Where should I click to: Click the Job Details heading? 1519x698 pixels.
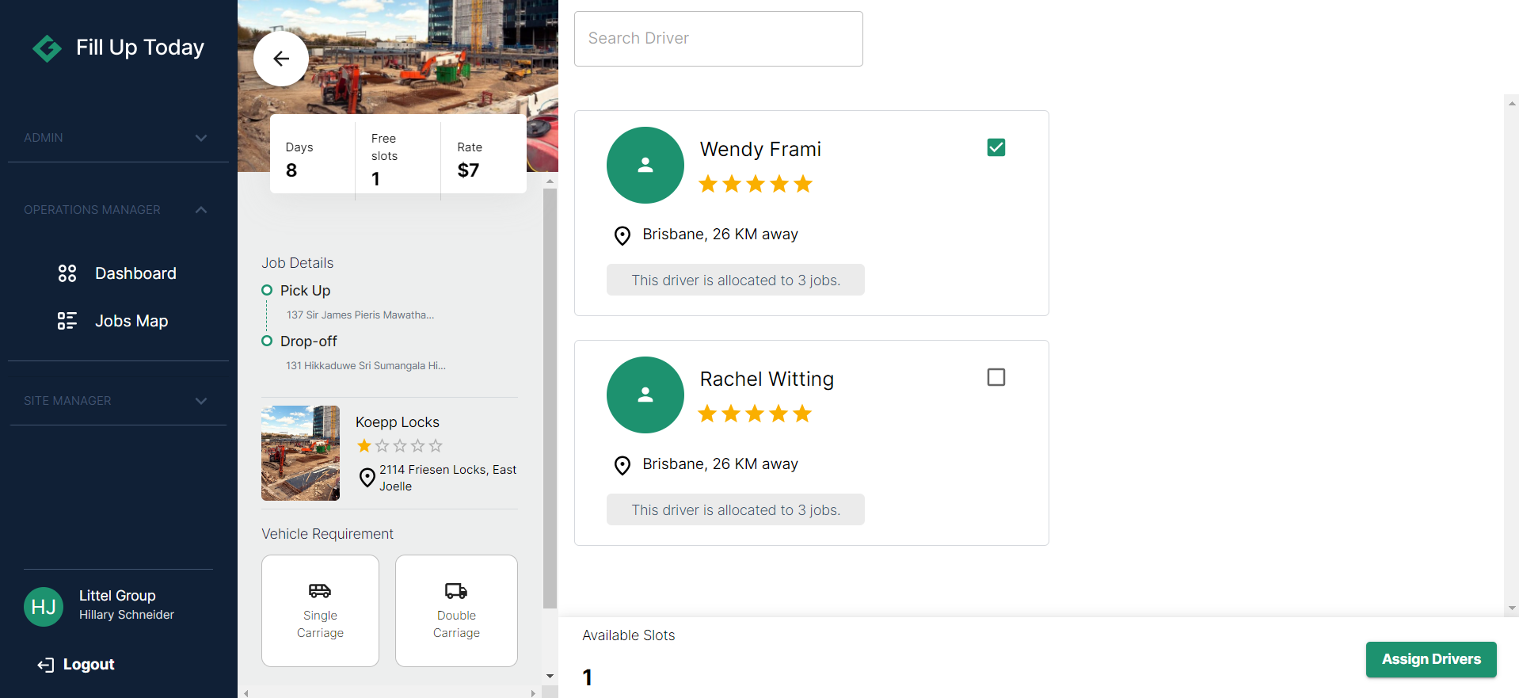tap(298, 263)
